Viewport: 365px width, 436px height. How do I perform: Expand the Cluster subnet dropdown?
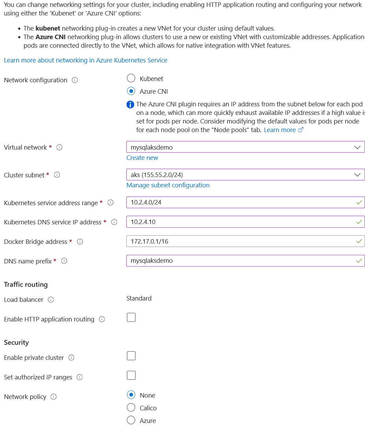pos(245,175)
